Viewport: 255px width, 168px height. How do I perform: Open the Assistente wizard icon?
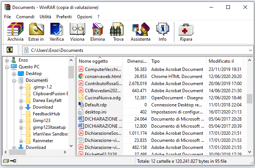point(141,29)
